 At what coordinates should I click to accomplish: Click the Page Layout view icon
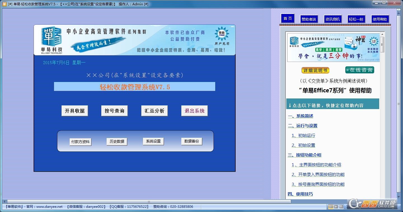coord(336,207)
